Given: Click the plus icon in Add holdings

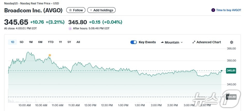Looking at the screenshot, I should click(91, 10).
